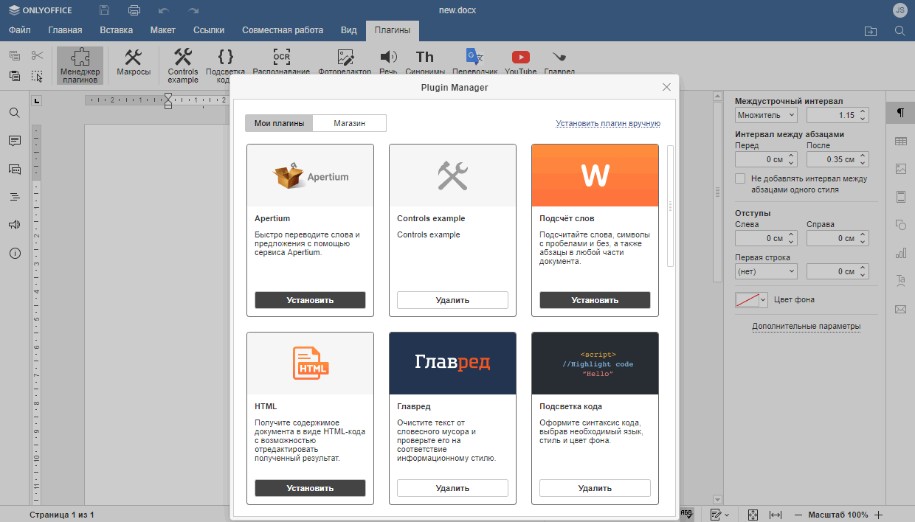
Task: Open Image settings in right sidebar
Action: tap(900, 169)
